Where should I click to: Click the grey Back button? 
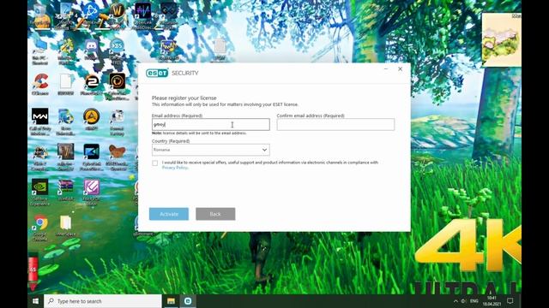(215, 214)
